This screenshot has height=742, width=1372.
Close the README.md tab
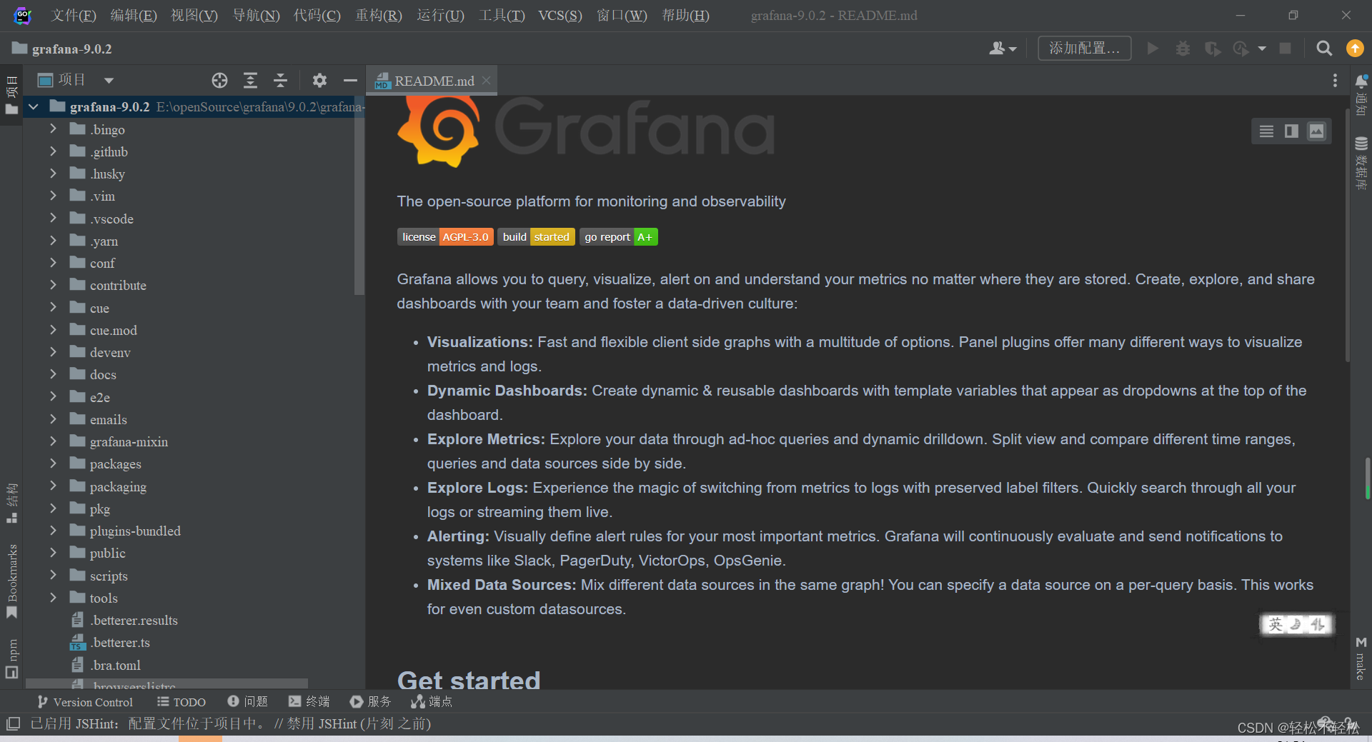pyautogui.click(x=486, y=81)
